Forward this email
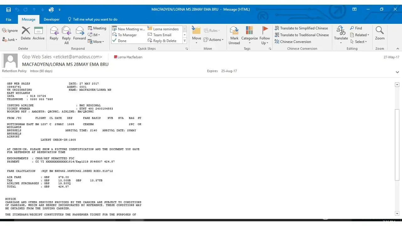 tap(79, 34)
